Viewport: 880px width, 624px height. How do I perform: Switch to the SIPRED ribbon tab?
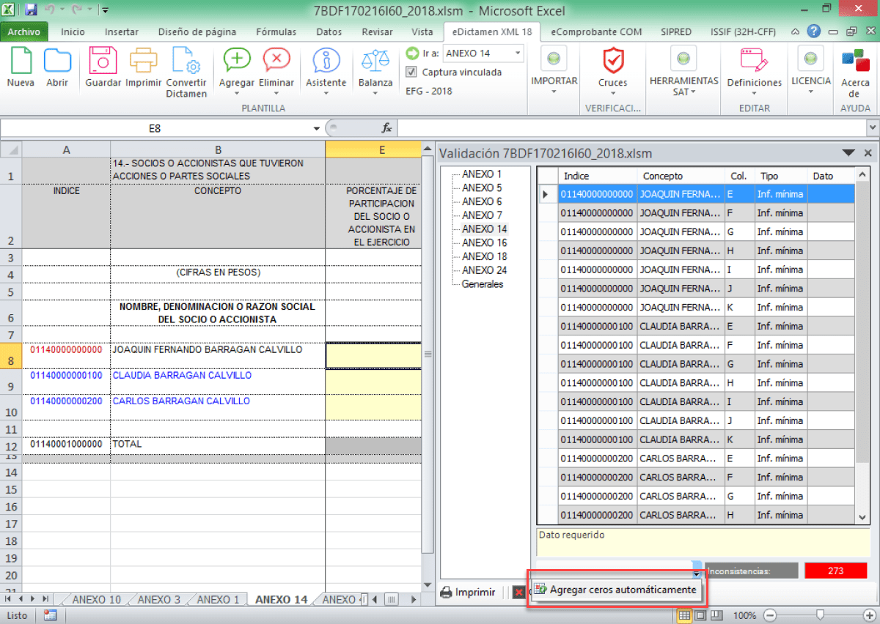(676, 31)
